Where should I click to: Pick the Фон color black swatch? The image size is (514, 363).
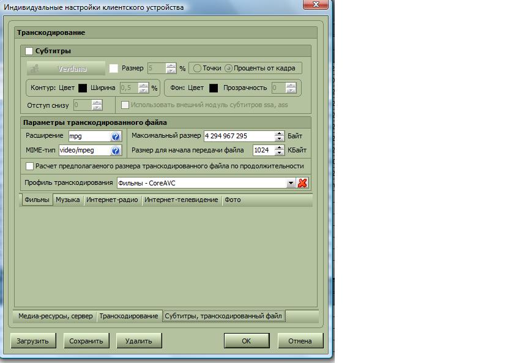(x=214, y=88)
